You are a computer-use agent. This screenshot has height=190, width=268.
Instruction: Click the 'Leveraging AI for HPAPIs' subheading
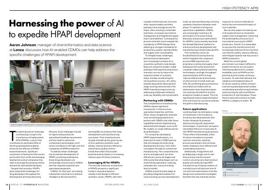click(104, 163)
